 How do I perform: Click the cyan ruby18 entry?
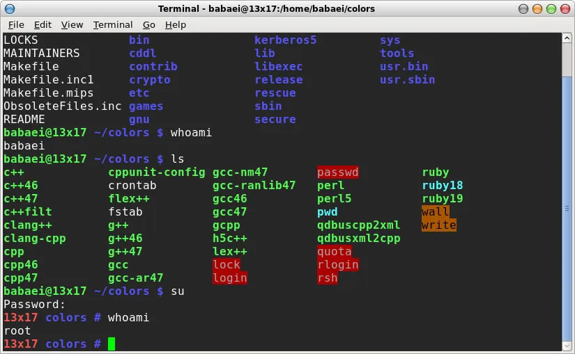point(443,186)
